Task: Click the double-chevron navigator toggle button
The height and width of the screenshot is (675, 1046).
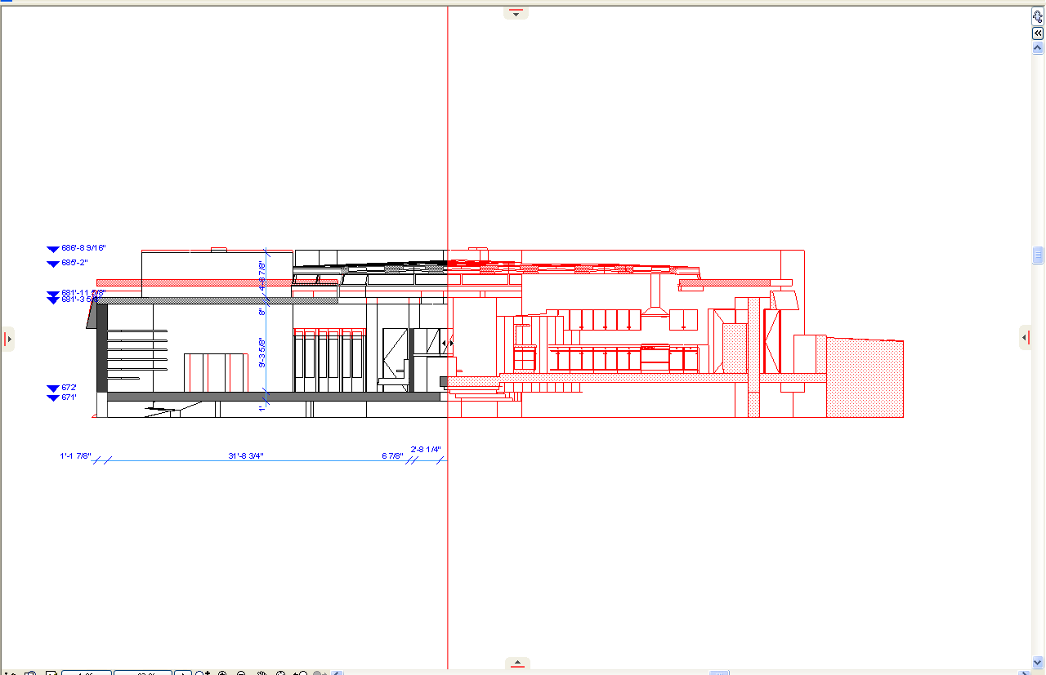Action: click(1038, 33)
